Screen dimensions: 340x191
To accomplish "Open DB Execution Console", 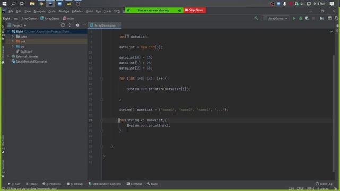I will point(105,184).
